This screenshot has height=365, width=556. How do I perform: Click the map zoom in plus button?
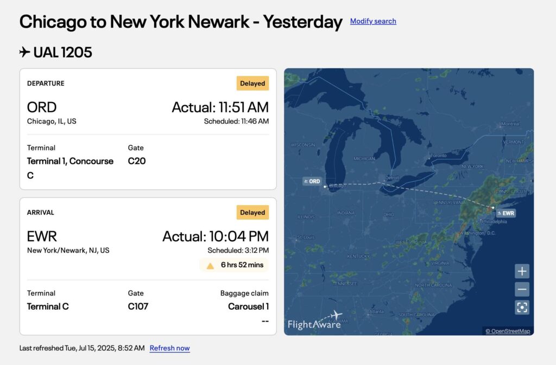pos(522,272)
